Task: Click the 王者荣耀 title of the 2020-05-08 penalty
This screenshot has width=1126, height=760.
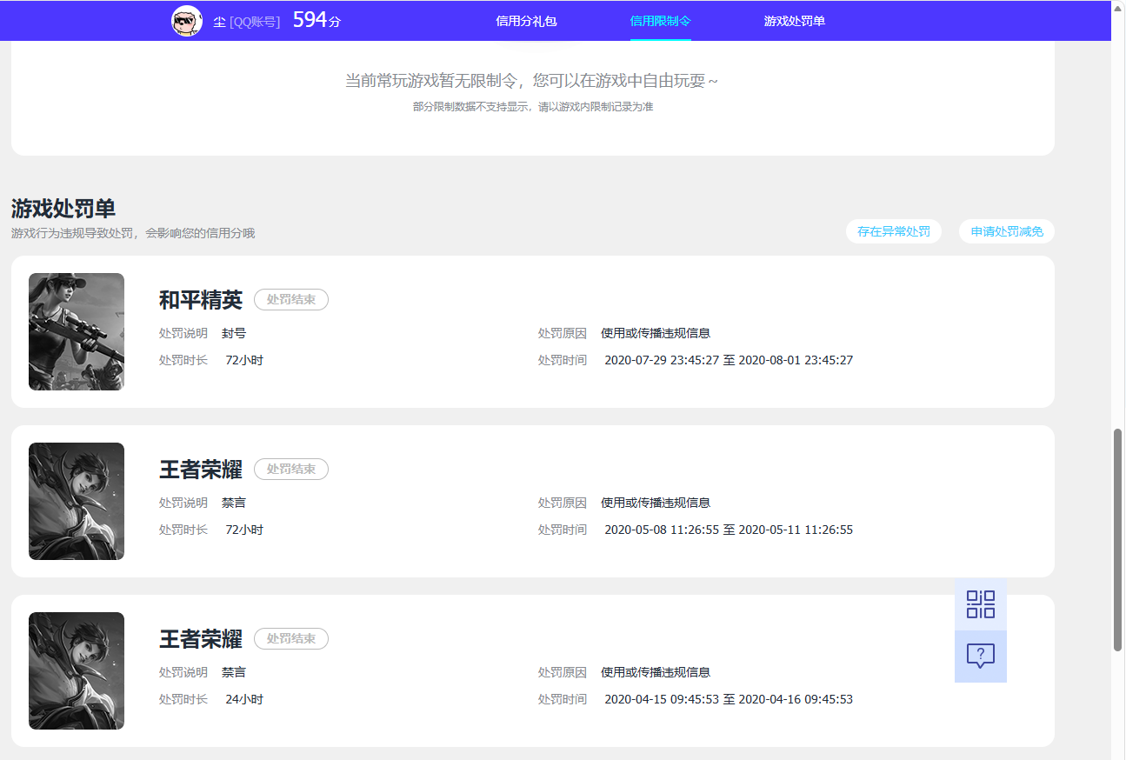Action: (x=201, y=470)
